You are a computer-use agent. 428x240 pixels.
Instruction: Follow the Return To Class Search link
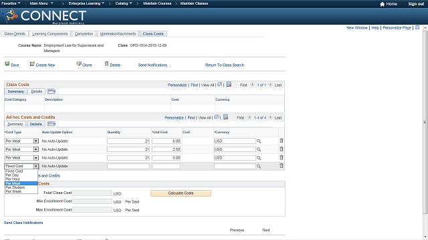(225, 65)
